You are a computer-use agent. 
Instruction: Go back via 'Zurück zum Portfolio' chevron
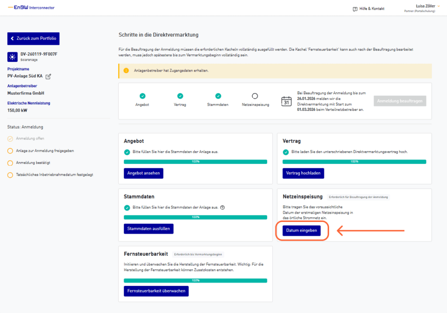coord(13,38)
